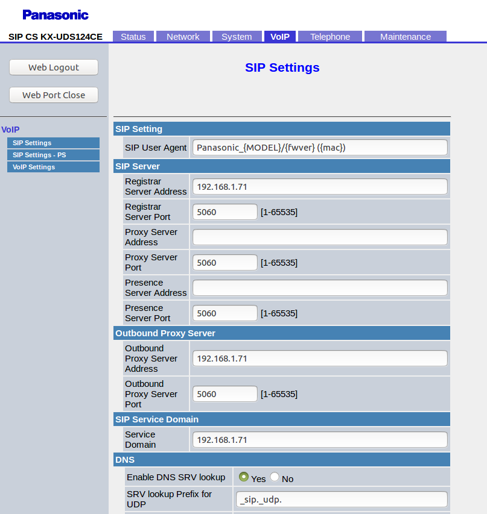Select the Registrar Server Address field
The image size is (487, 514).
click(x=319, y=186)
